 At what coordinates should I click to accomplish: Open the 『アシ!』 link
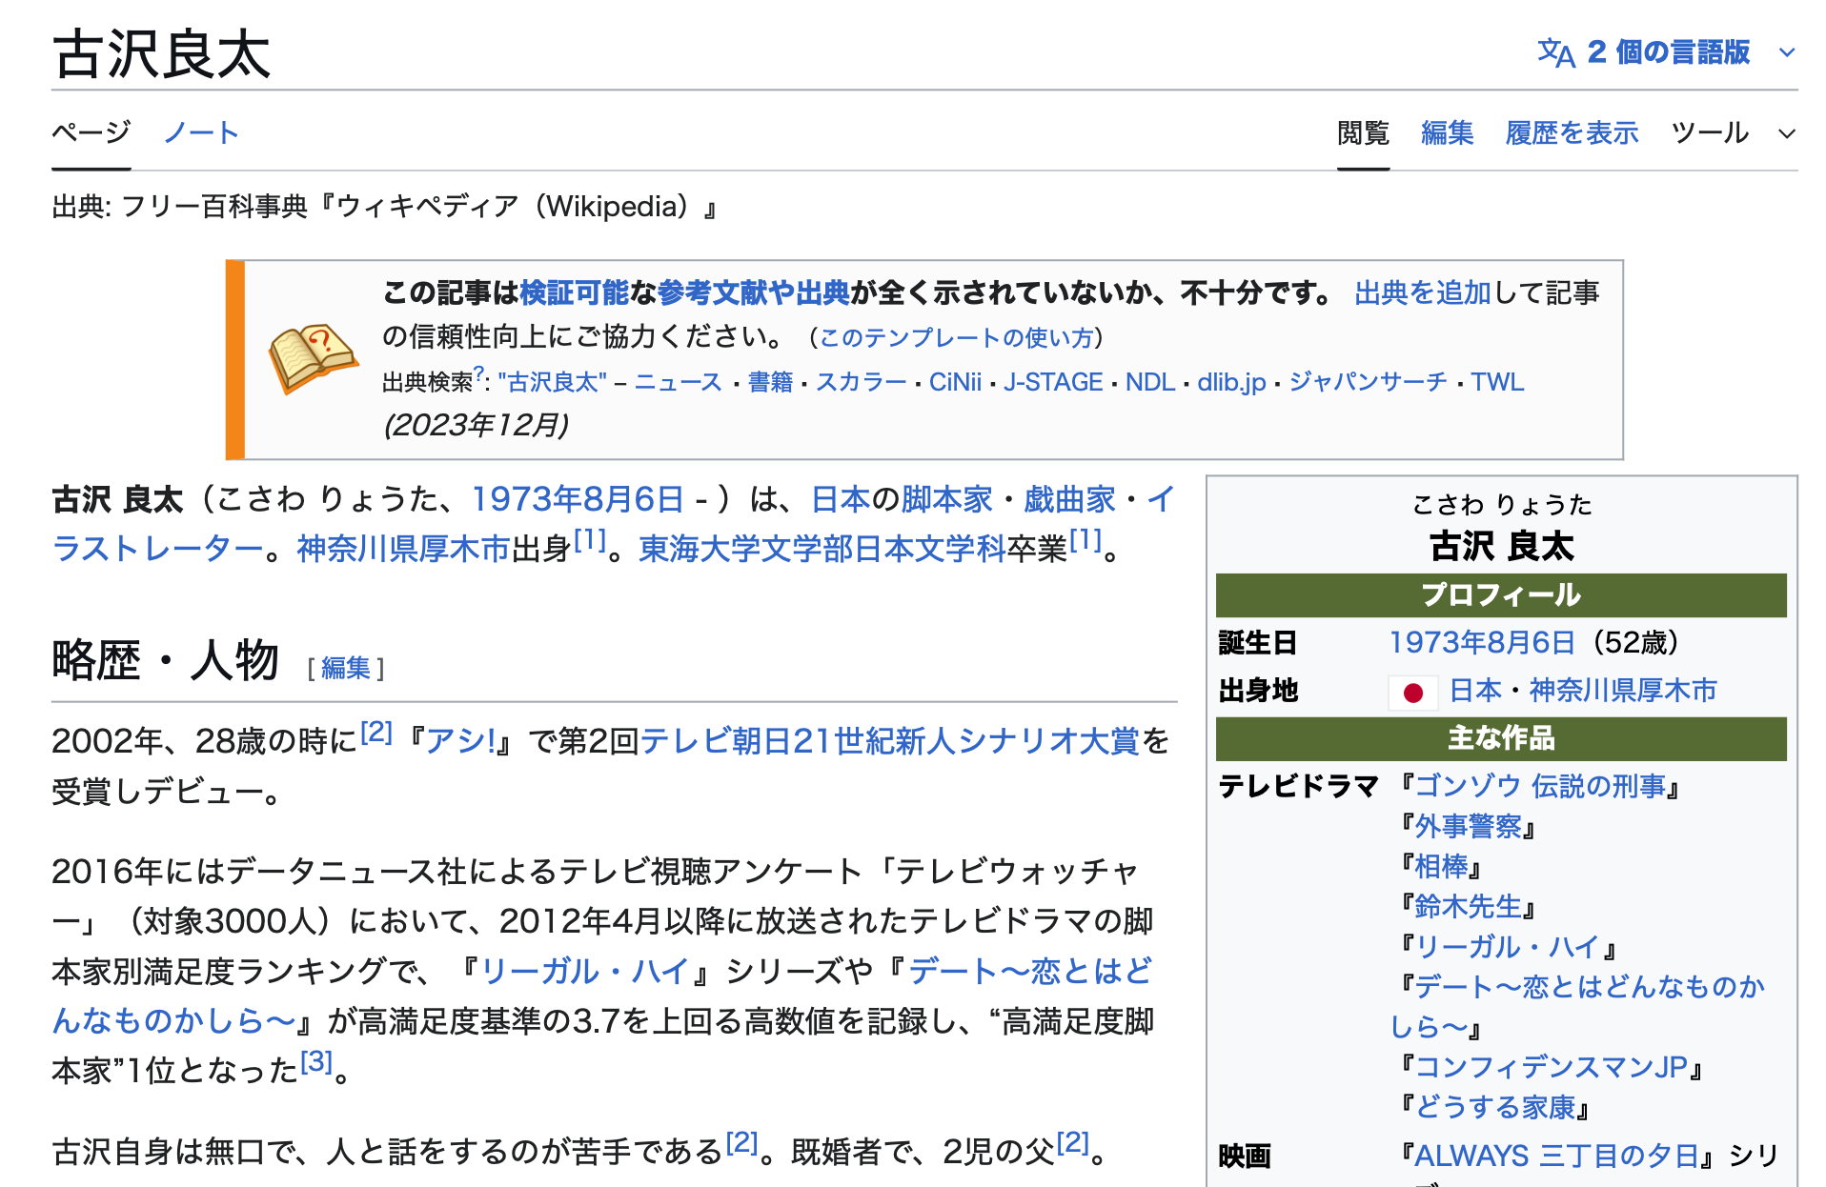460,741
